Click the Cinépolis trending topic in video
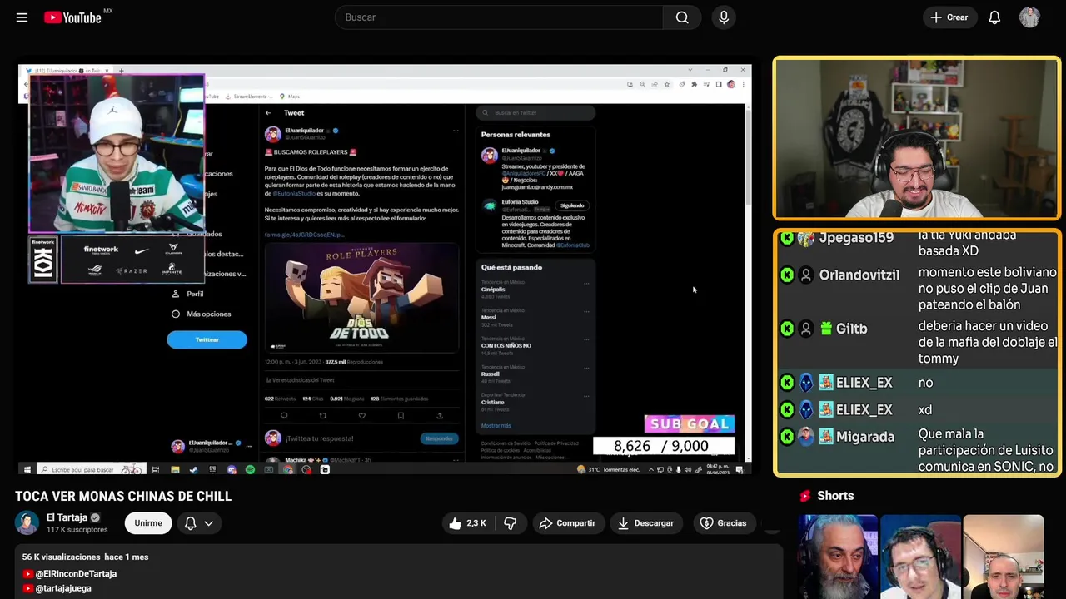The width and height of the screenshot is (1066, 599). click(493, 290)
